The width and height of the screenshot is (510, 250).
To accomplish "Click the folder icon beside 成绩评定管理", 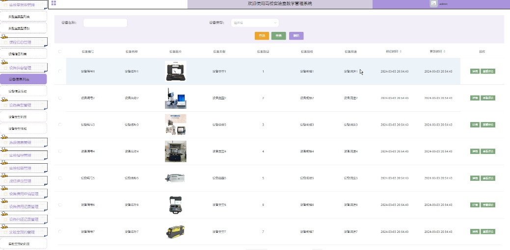I will [x=5, y=181].
